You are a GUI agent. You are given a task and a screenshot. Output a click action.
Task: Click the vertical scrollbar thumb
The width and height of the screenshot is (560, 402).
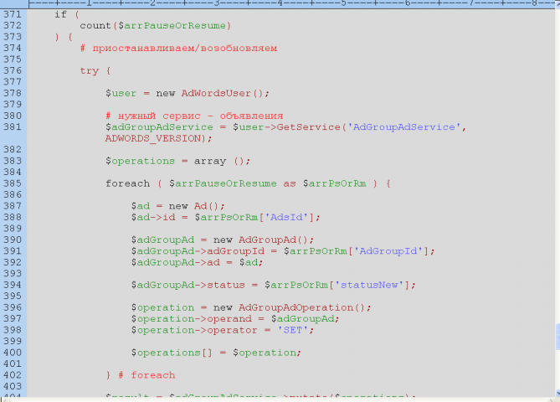coord(557,337)
